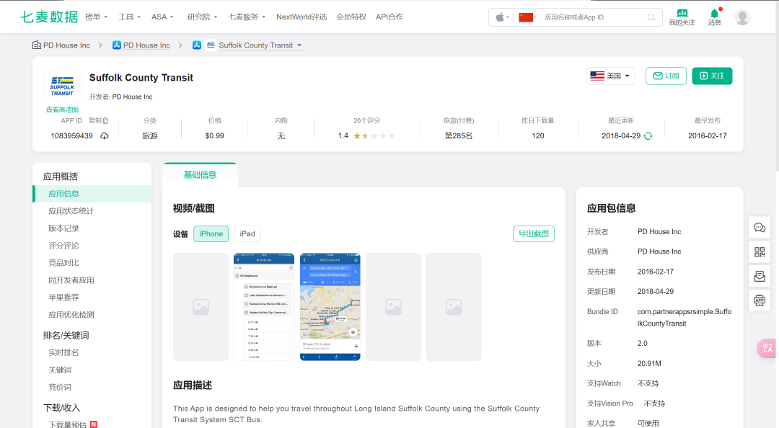Open the feedback inbox floating icon
779x428 pixels.
tap(760, 276)
